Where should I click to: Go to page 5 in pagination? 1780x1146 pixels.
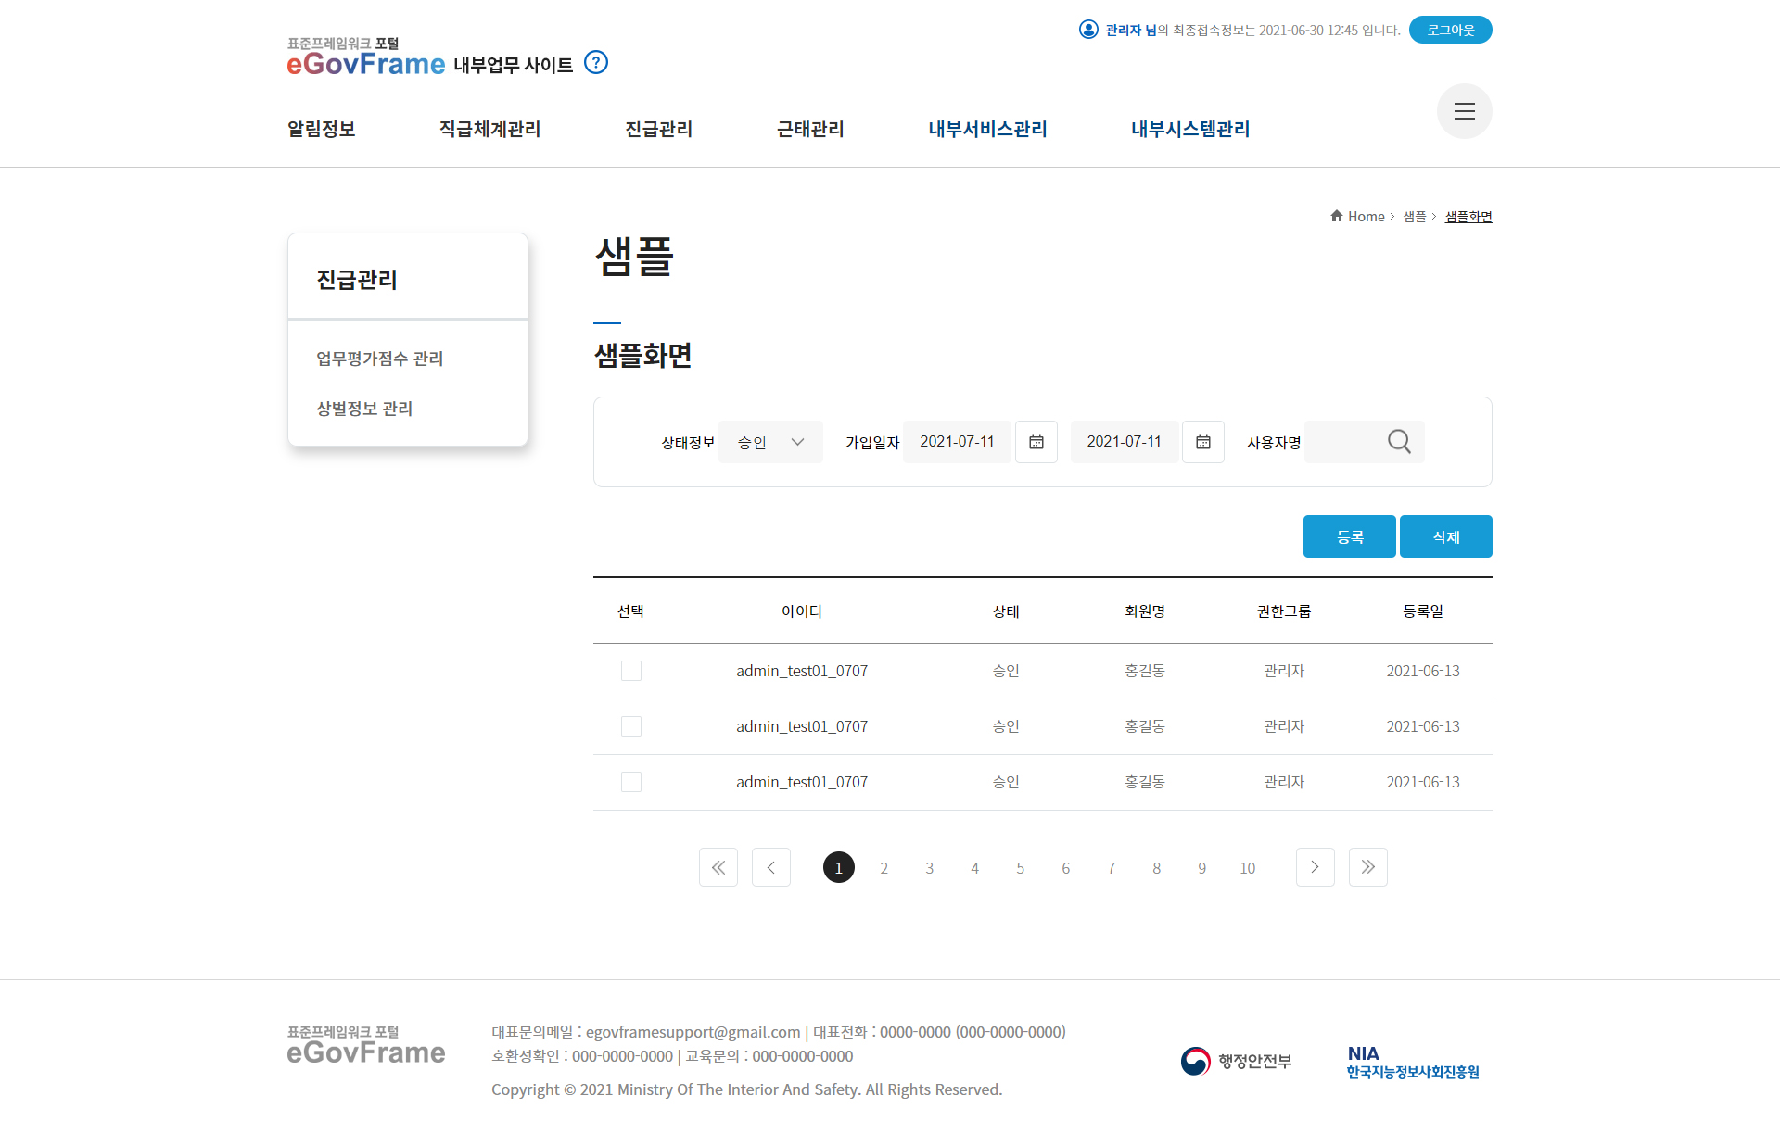pyautogui.click(x=1020, y=868)
